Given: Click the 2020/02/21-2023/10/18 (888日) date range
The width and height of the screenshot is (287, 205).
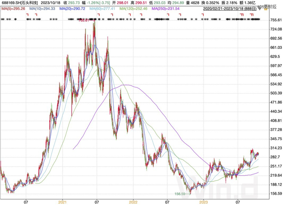Looking at the screenshot, I should pyautogui.click(x=230, y=9).
